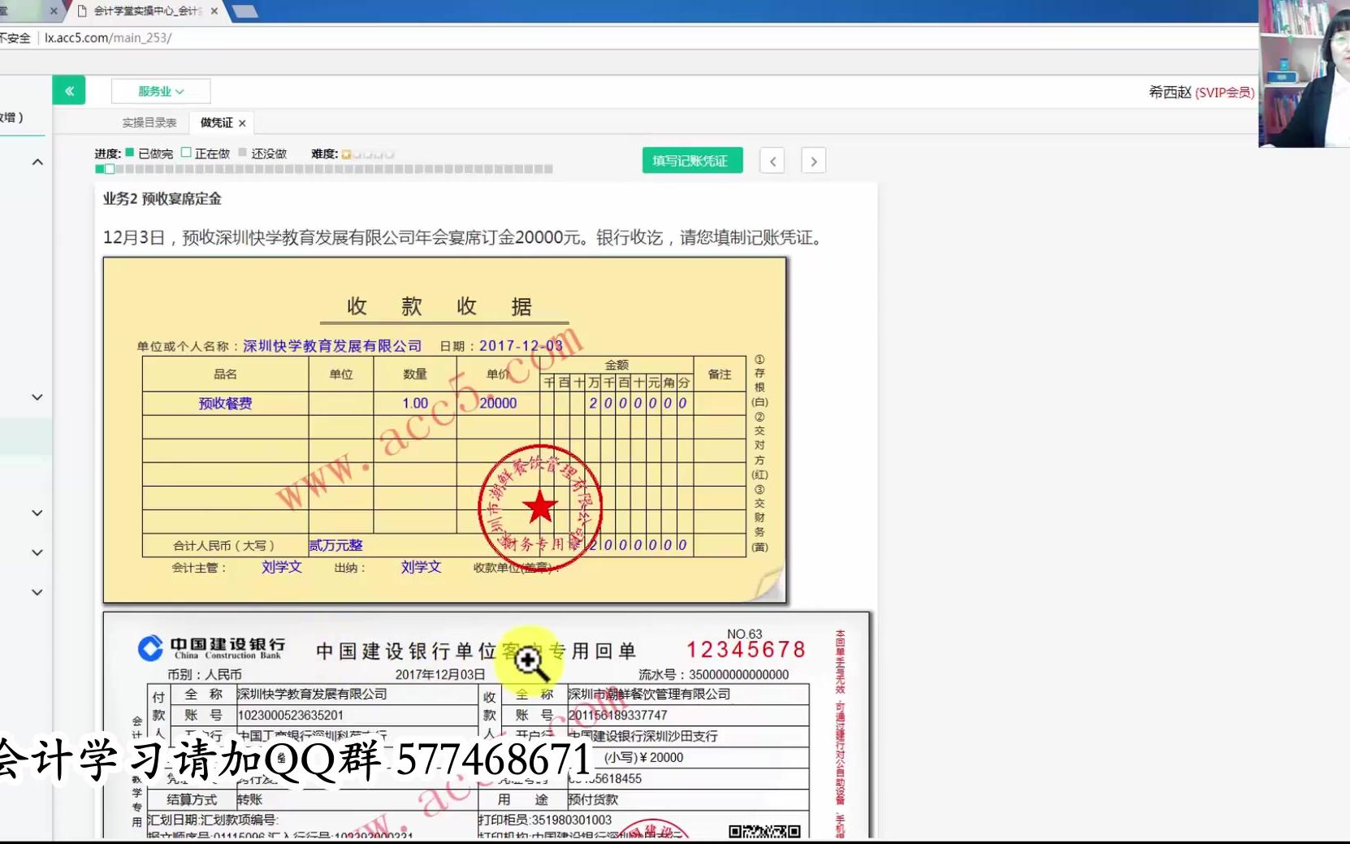Click the 还没做 grey legend square
This screenshot has width=1350, height=844.
pos(242,153)
